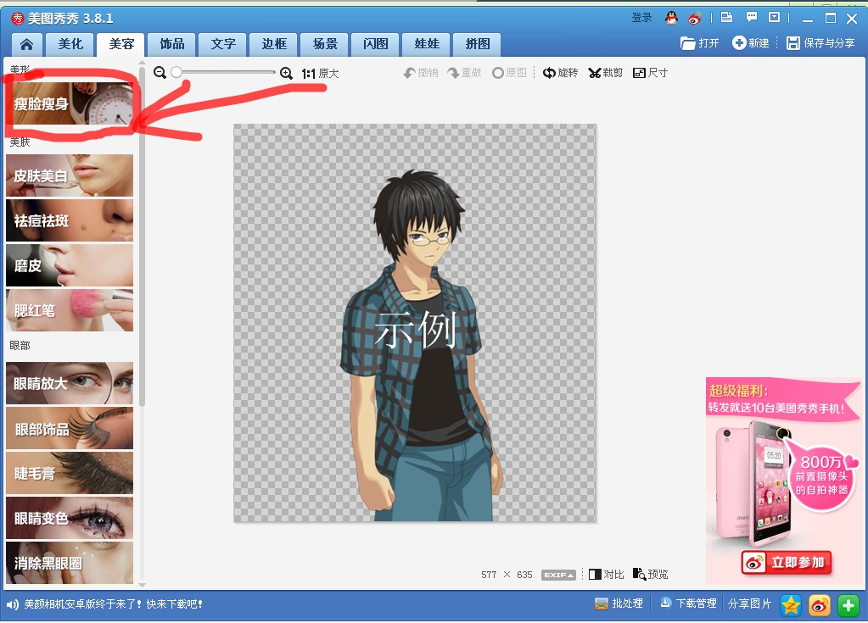This screenshot has height=623, width=868.
Task: Click 立即参加 in the advertisement
Action: coord(787,563)
